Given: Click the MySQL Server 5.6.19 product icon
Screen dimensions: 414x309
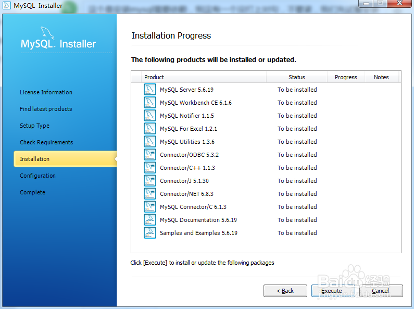Looking at the screenshot, I should (x=149, y=90).
